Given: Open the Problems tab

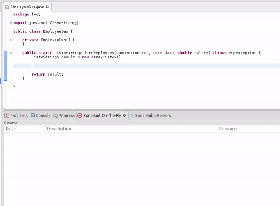Looking at the screenshot, I should tap(16, 116).
